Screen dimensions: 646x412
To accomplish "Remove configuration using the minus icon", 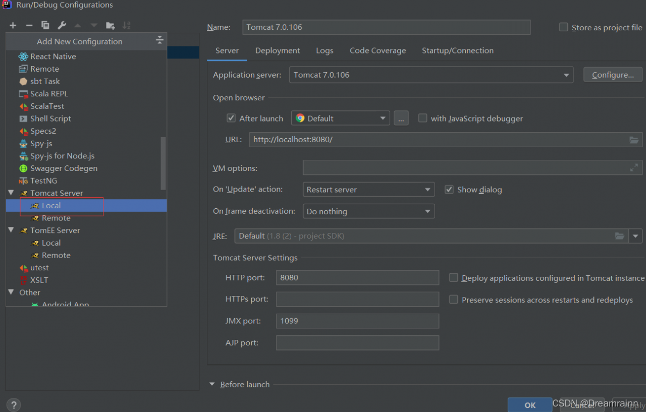I will coord(29,25).
